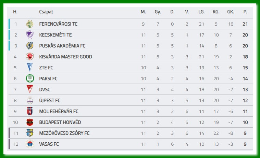Viewport: 260px width, 158px height.
Task: Click the Budapest Honvéd team logo
Action: (30, 122)
